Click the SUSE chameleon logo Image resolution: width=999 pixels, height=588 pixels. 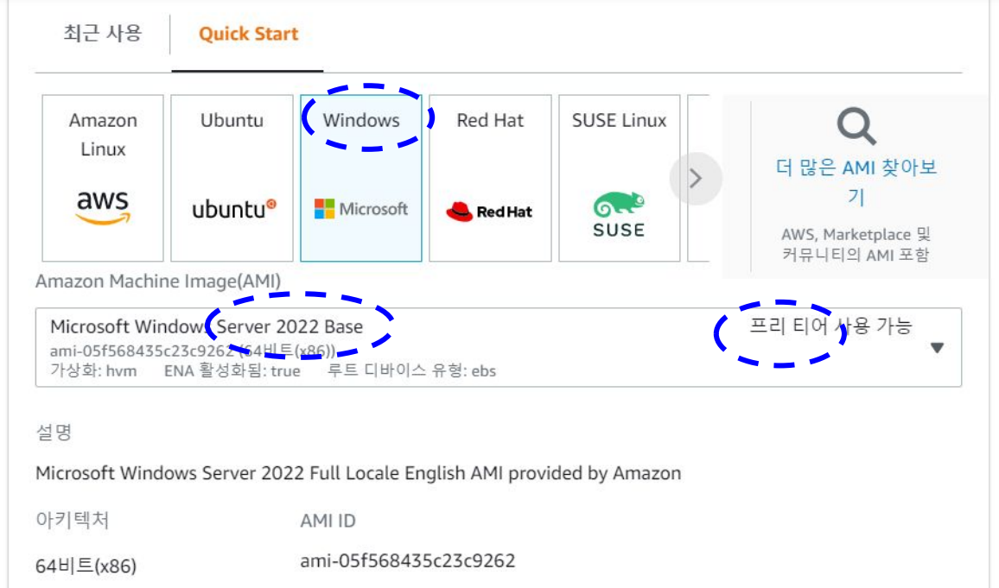[x=620, y=214]
